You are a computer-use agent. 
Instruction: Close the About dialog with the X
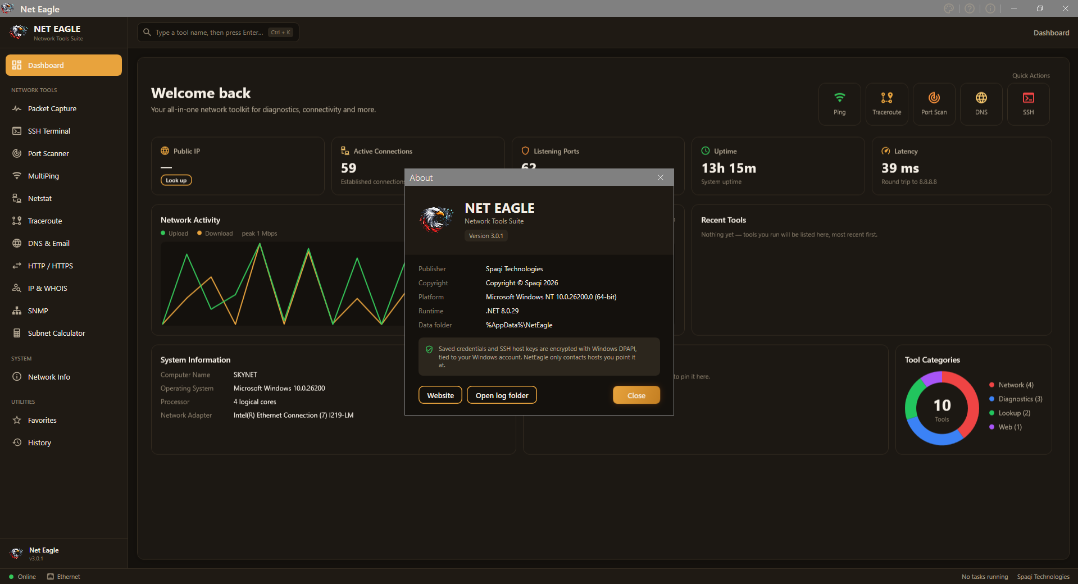pyautogui.click(x=661, y=177)
